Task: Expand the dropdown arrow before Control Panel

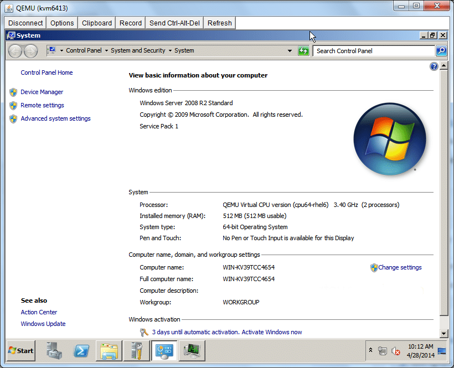Action: click(x=61, y=50)
